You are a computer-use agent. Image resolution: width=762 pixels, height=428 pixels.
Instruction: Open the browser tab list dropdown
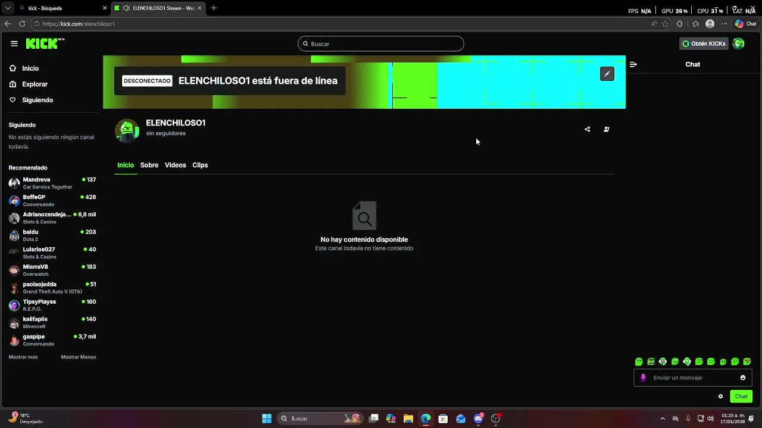[7, 8]
